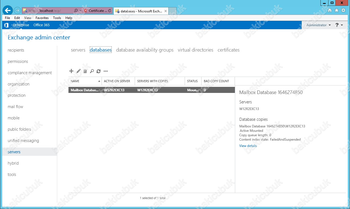Open mobile section

[x=14, y=118]
